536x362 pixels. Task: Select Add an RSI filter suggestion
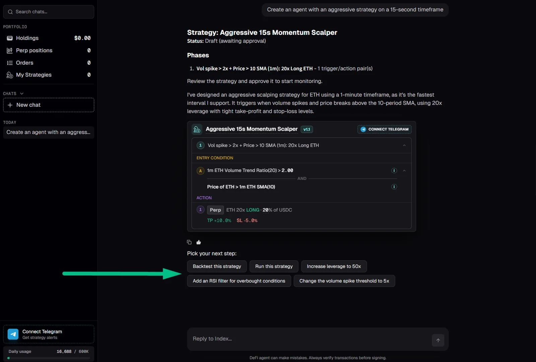click(239, 281)
